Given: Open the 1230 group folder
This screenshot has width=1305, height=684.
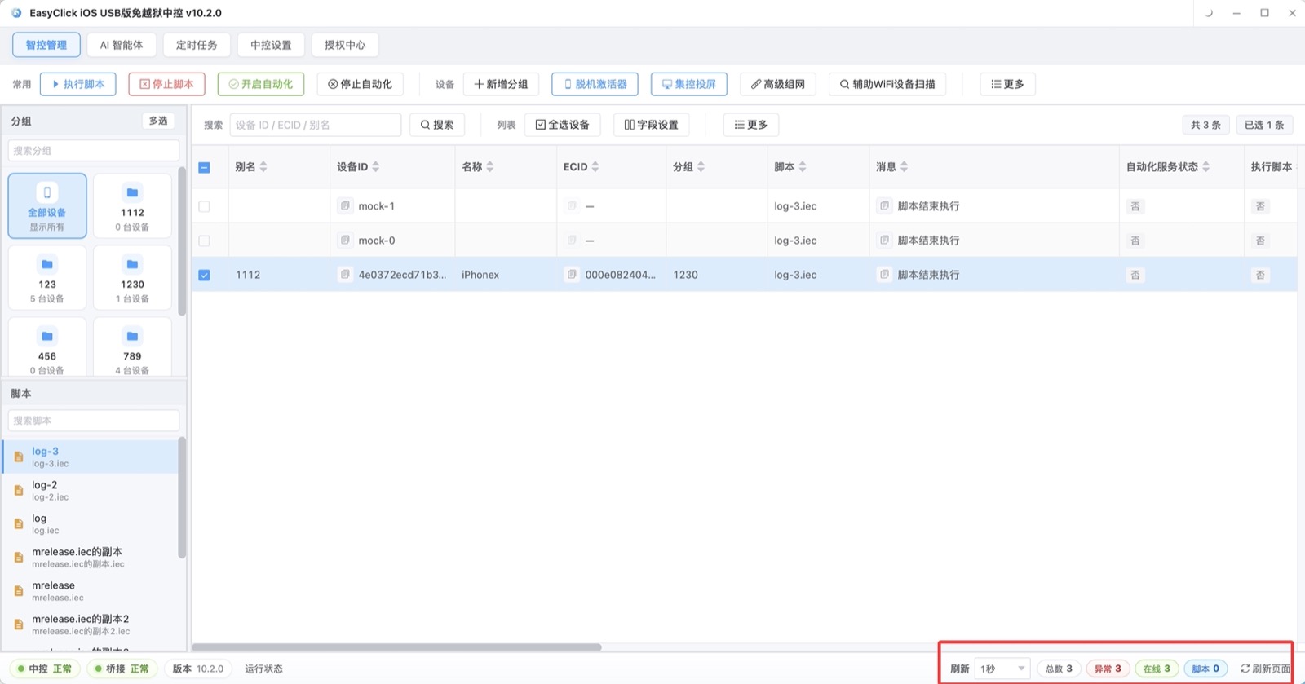Looking at the screenshot, I should tap(132, 277).
